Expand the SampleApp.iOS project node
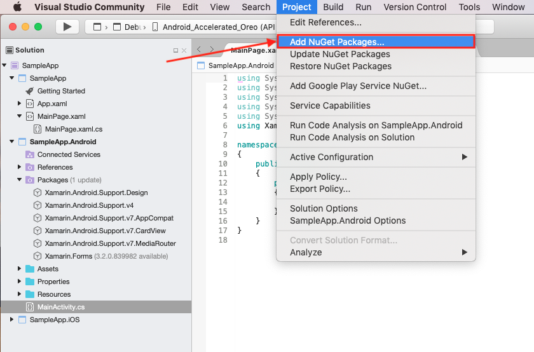Viewport: 534px width, 352px height. pyautogui.click(x=12, y=320)
